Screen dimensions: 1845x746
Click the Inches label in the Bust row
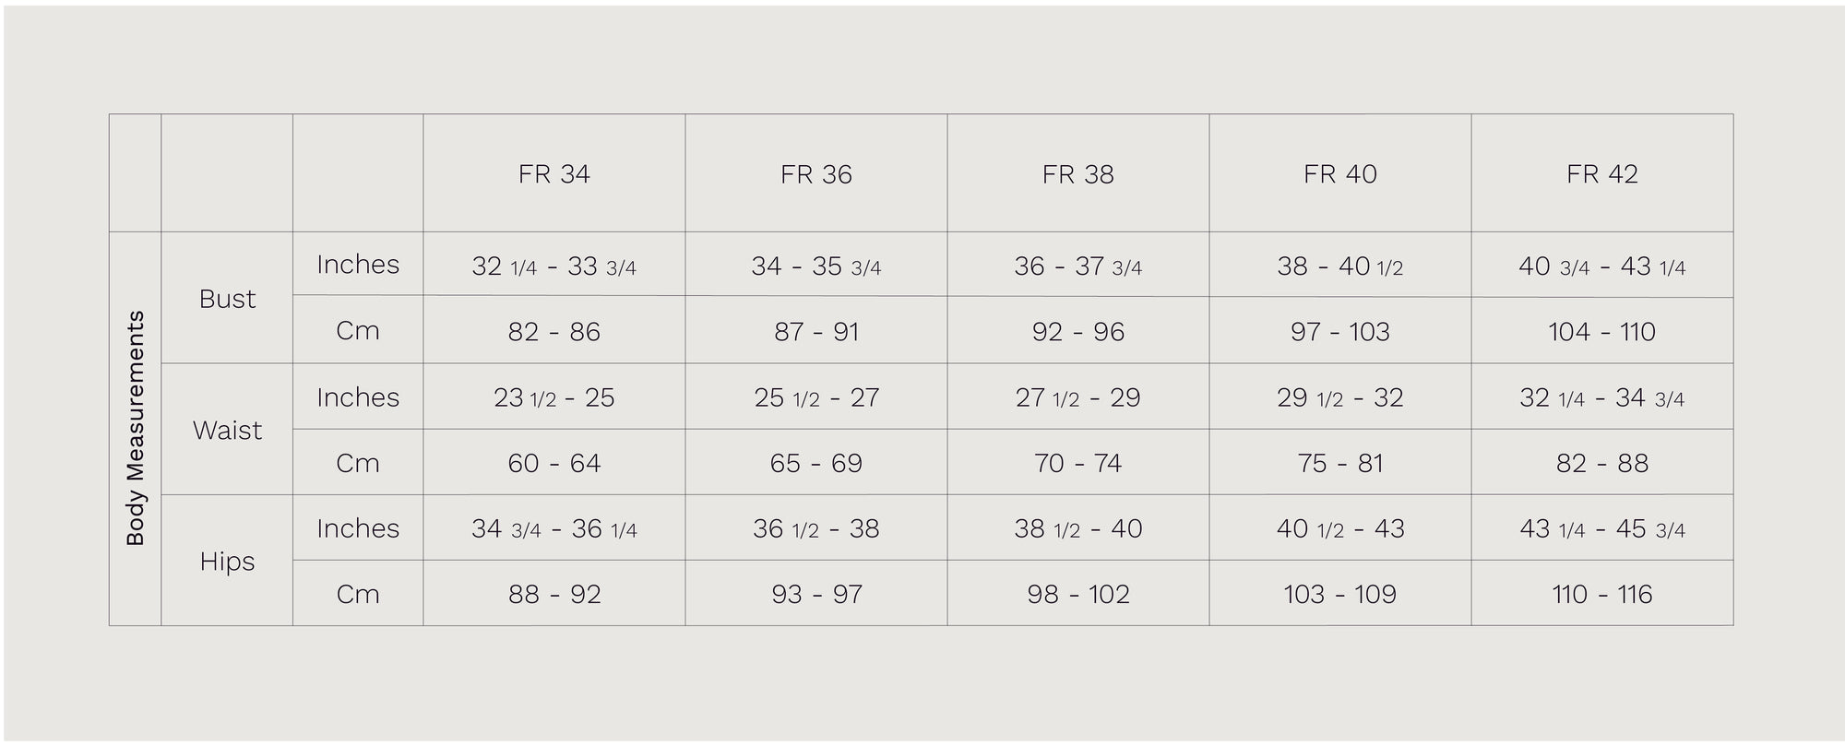pyautogui.click(x=358, y=265)
